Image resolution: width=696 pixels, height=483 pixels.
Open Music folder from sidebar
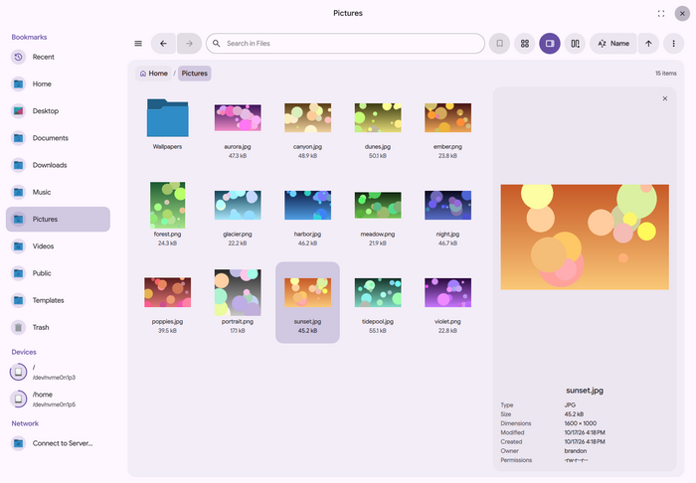58,192
